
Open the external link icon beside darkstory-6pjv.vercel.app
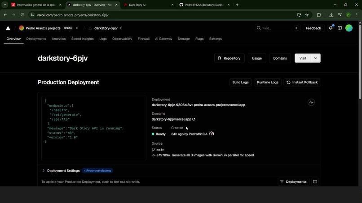point(194,119)
